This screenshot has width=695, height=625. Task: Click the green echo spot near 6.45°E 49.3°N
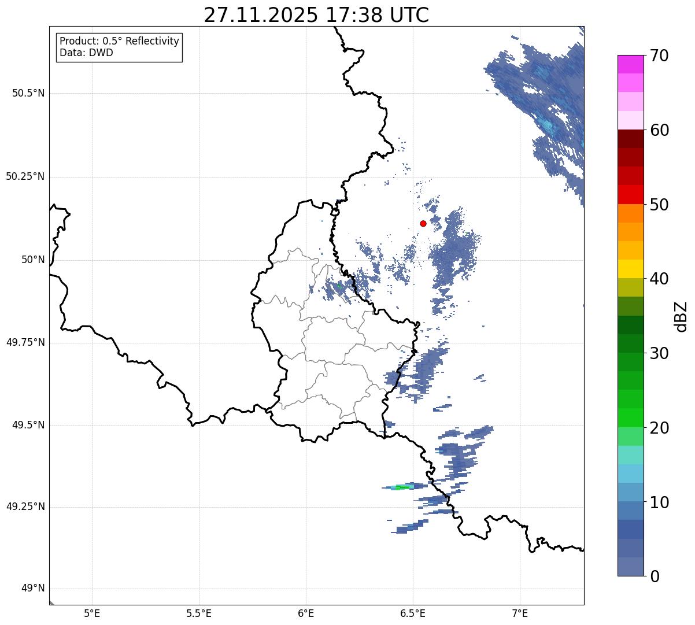[x=402, y=487]
